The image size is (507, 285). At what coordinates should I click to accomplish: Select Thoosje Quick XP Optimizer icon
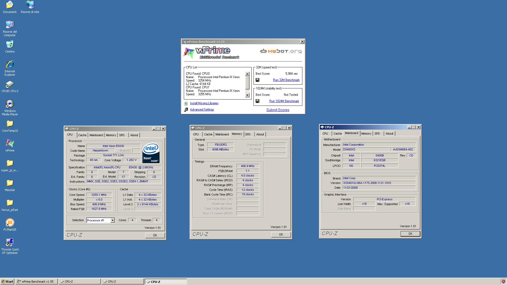coord(10,246)
